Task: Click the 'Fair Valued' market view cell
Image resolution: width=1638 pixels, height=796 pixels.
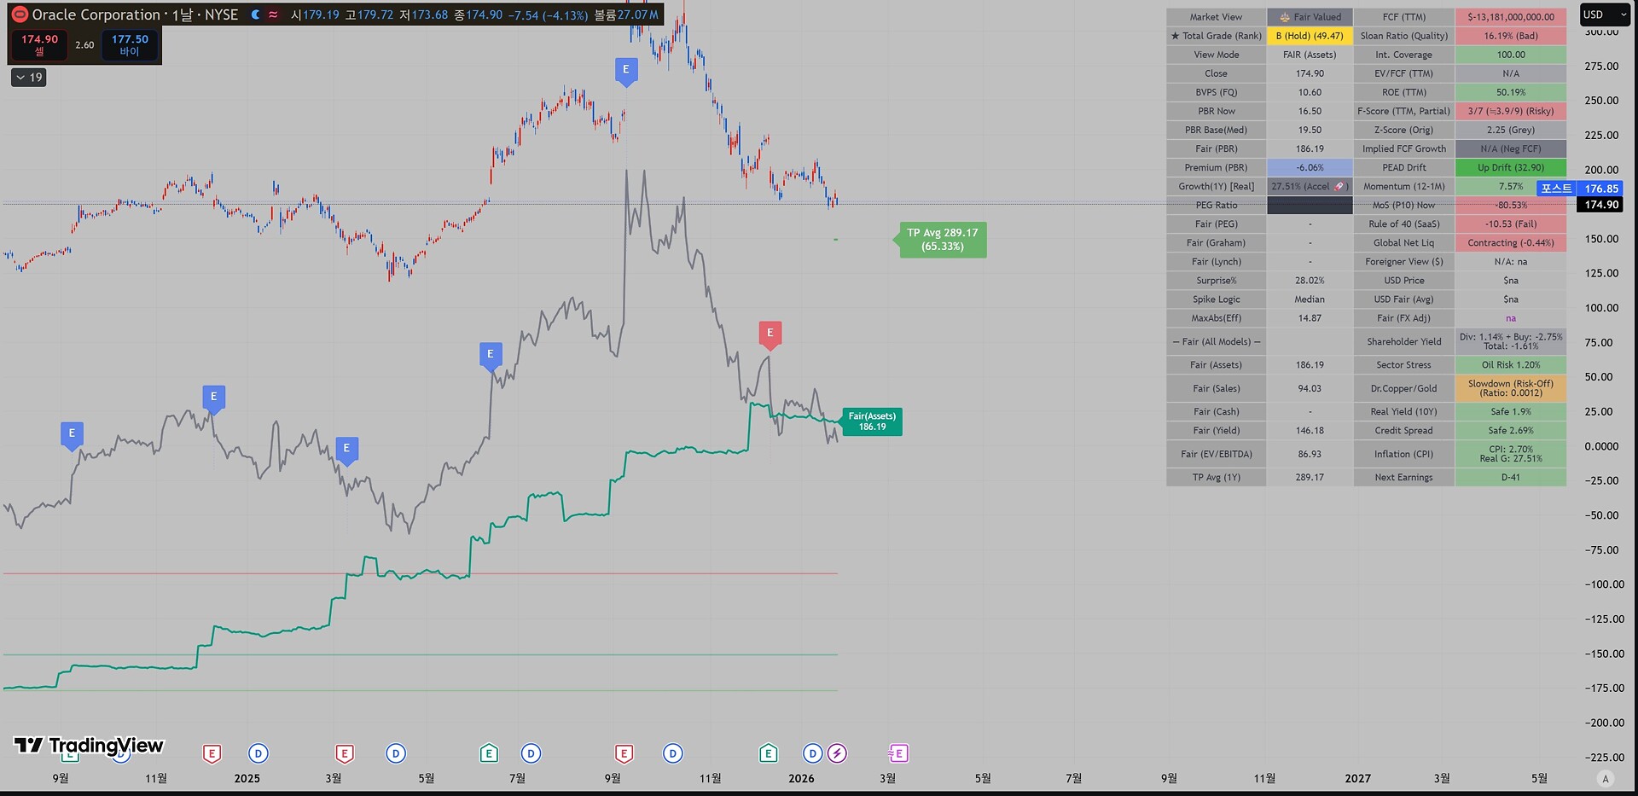Action: (1310, 17)
